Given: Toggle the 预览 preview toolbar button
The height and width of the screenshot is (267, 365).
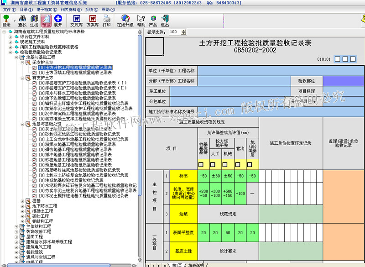Looking at the screenshot, I should 46,21.
